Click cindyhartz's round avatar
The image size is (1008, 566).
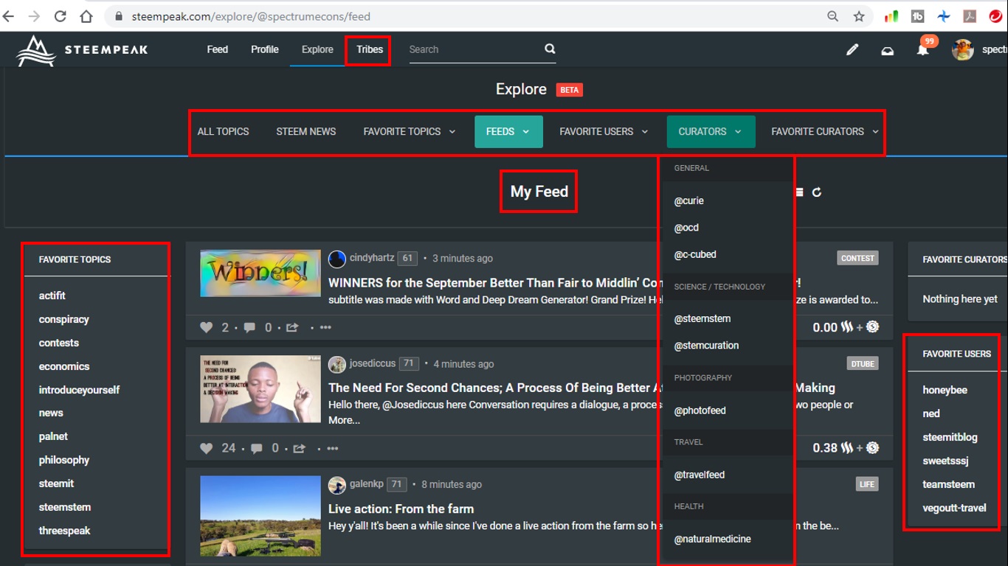337,259
